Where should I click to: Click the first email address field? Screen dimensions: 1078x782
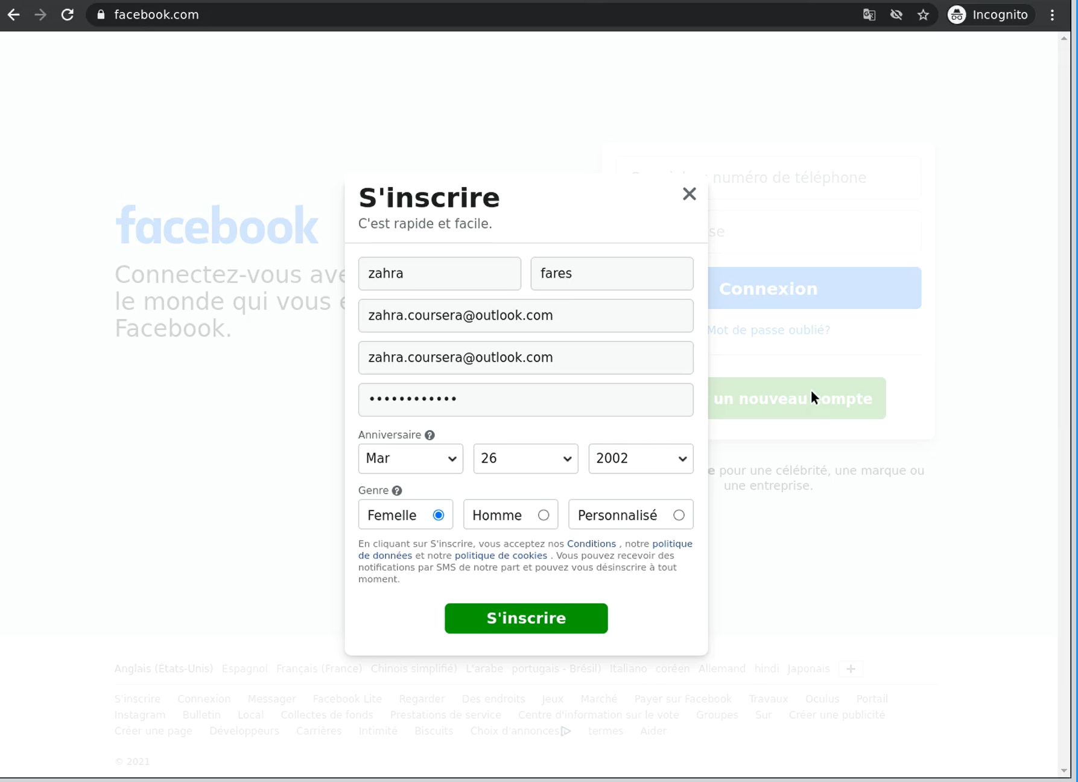pyautogui.click(x=525, y=316)
